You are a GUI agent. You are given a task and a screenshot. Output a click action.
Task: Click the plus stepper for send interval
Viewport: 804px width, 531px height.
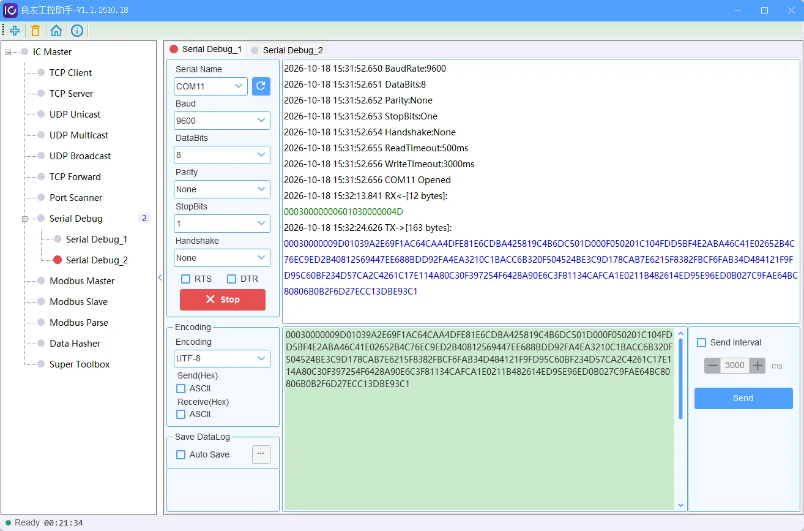point(757,366)
